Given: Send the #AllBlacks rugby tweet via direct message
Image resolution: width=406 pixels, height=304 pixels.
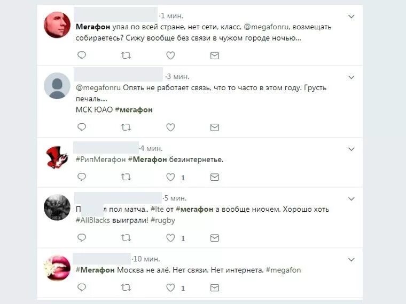Looking at the screenshot, I should pyautogui.click(x=215, y=238).
